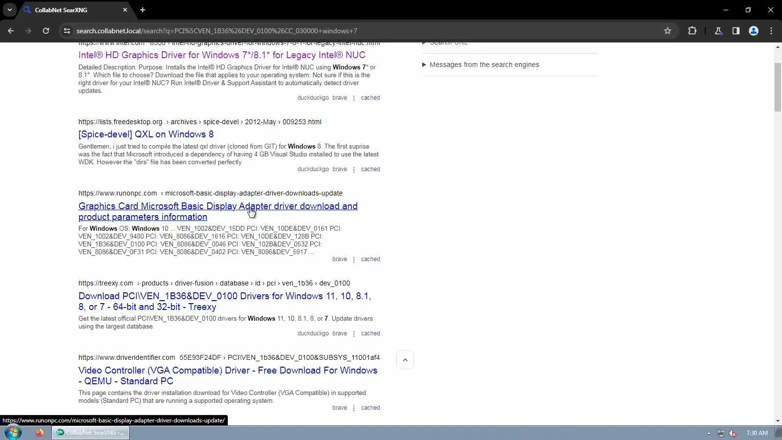This screenshot has height=440, width=782.
Task: Click brave engine label under driveridentifier result
Action: tap(340, 408)
